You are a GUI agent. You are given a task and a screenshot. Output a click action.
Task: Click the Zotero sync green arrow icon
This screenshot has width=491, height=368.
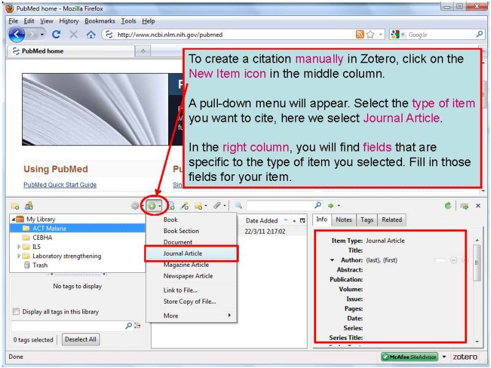pos(449,206)
